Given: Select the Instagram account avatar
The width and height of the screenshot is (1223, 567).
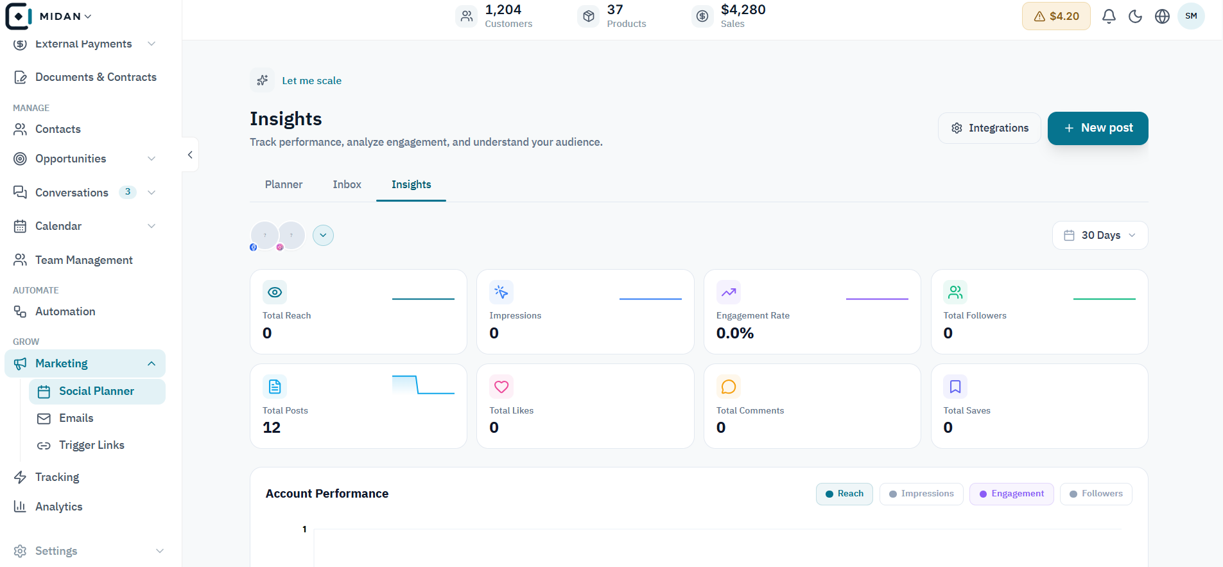Looking at the screenshot, I should coord(292,236).
